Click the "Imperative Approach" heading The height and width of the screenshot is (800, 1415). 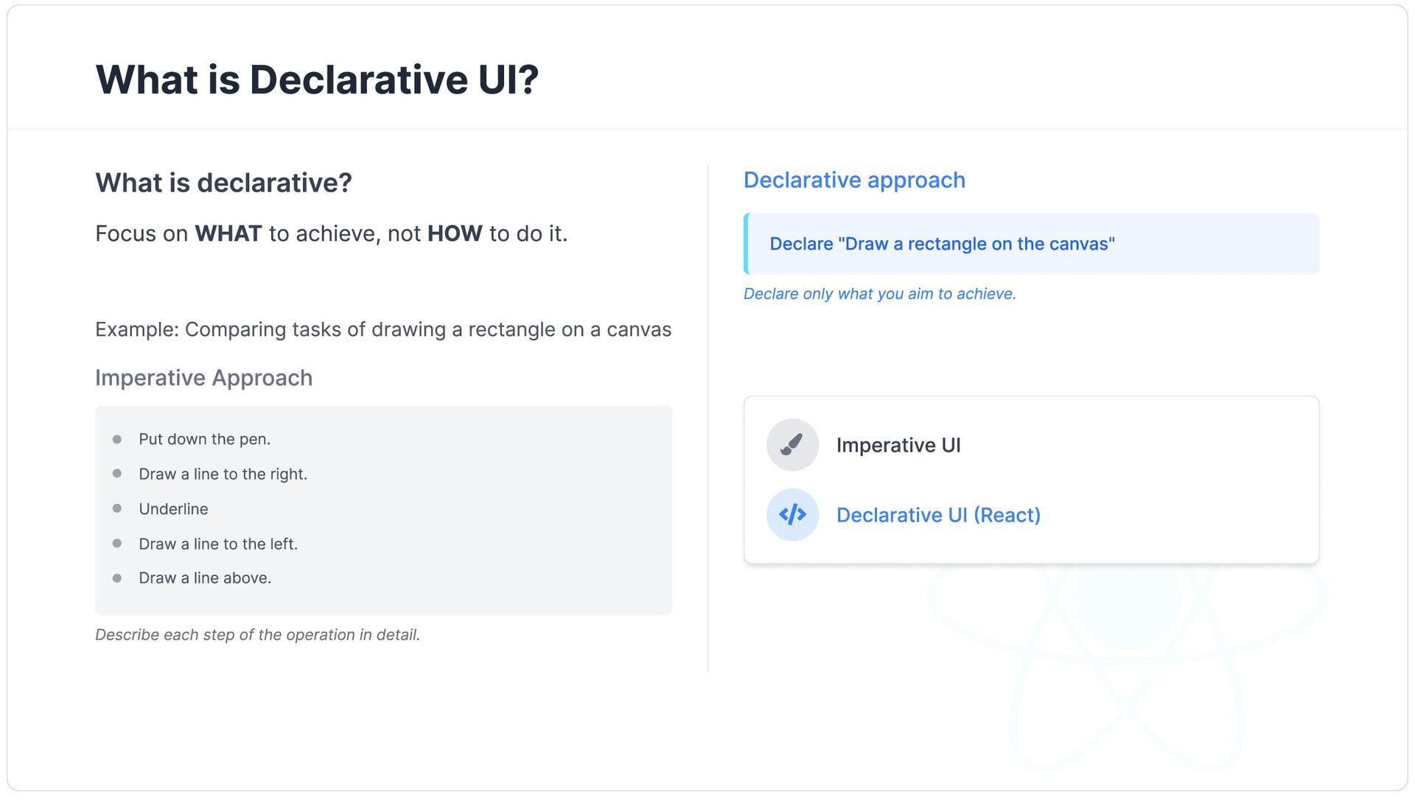pyautogui.click(x=203, y=378)
